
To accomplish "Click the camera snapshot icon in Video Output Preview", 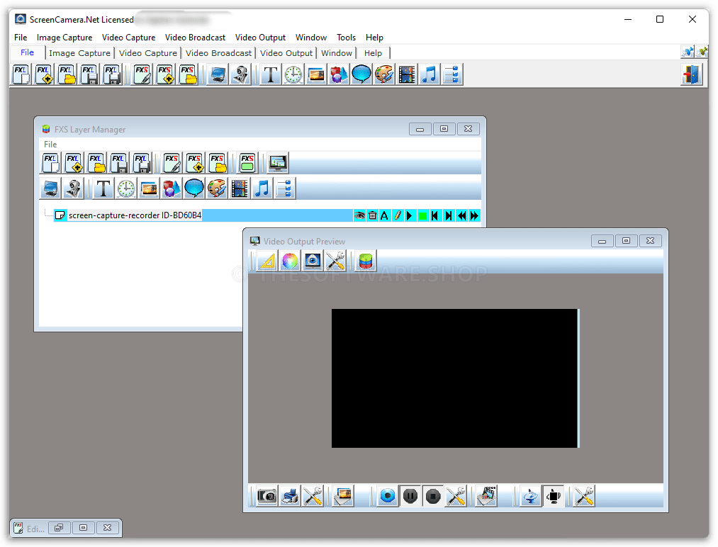I will point(267,496).
